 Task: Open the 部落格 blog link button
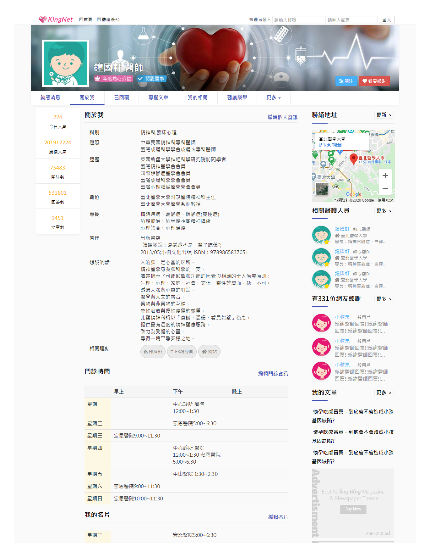[x=153, y=352]
